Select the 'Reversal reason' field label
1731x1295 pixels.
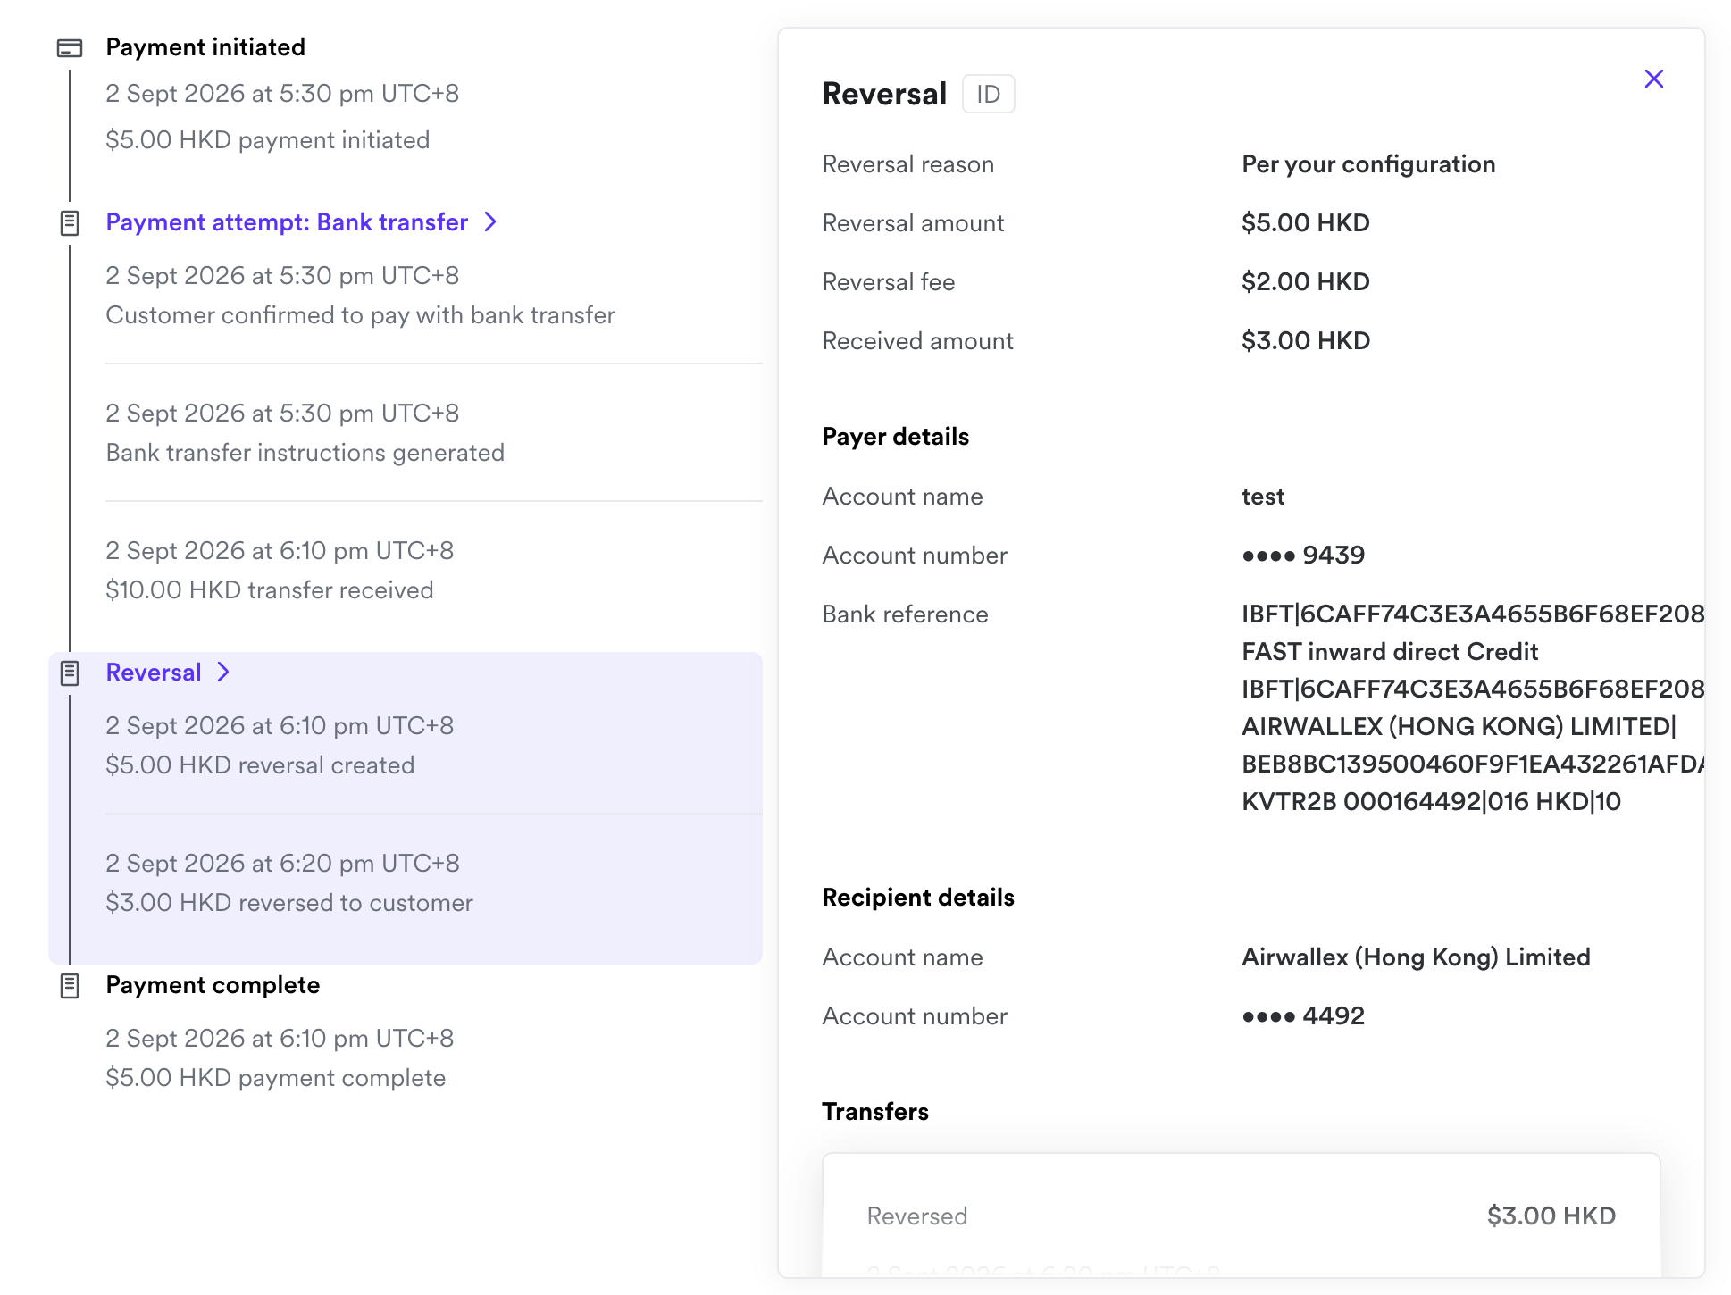click(x=908, y=164)
